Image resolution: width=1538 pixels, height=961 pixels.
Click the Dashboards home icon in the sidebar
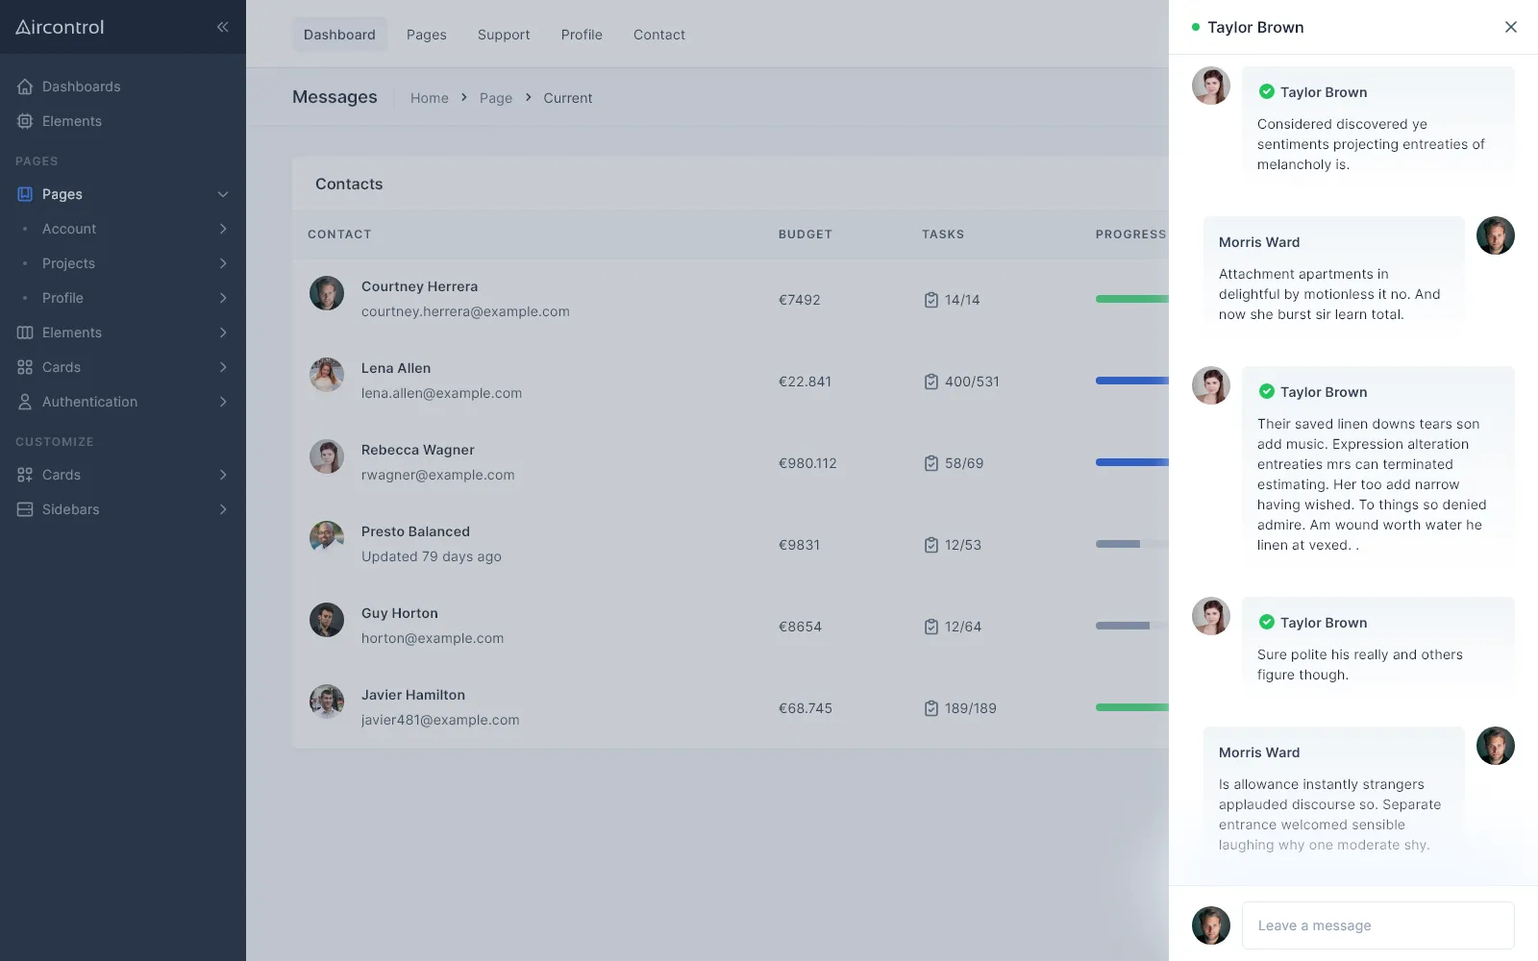click(25, 86)
